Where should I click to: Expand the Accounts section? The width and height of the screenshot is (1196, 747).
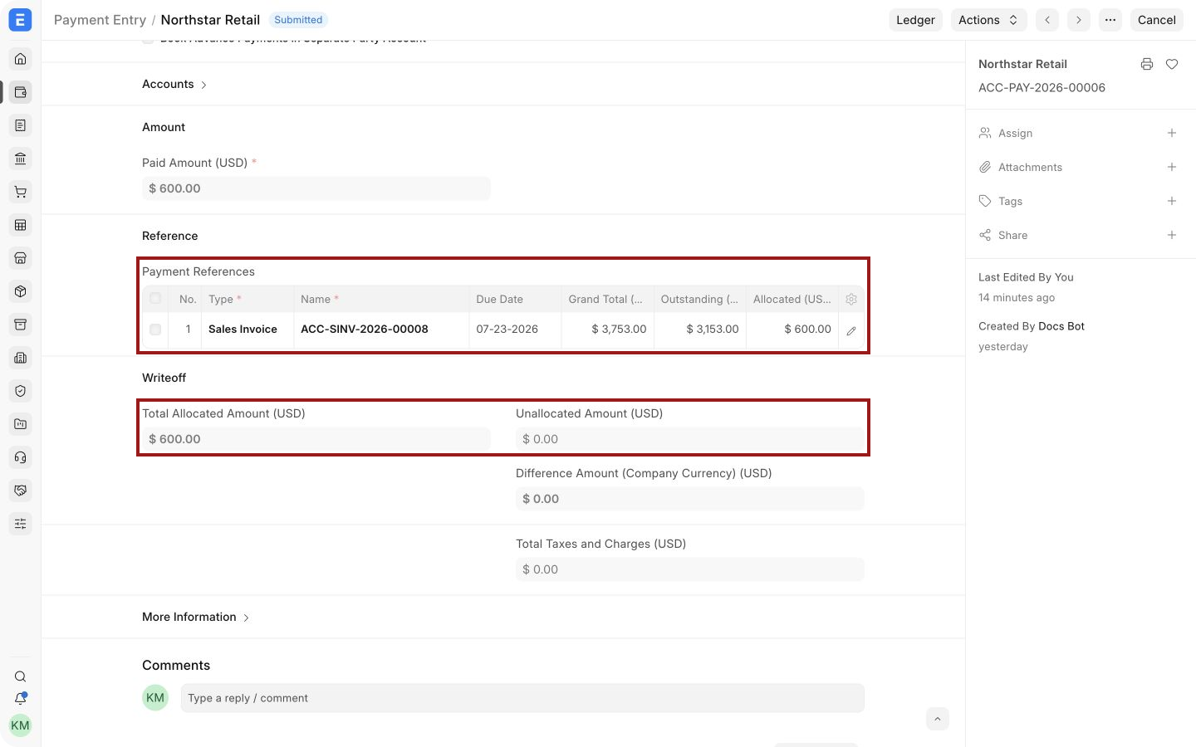tap(174, 84)
